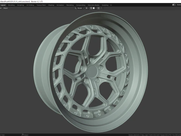Image resolution: width=181 pixels, height=136 pixels.
Task: Toggle proportional editing icon
Action: coord(98,8)
